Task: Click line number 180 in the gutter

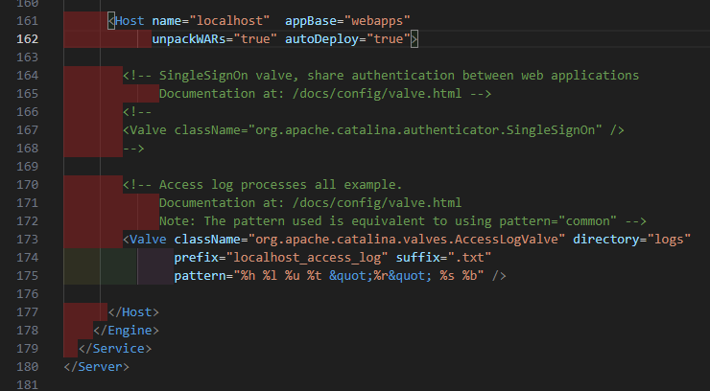Action: (x=27, y=367)
